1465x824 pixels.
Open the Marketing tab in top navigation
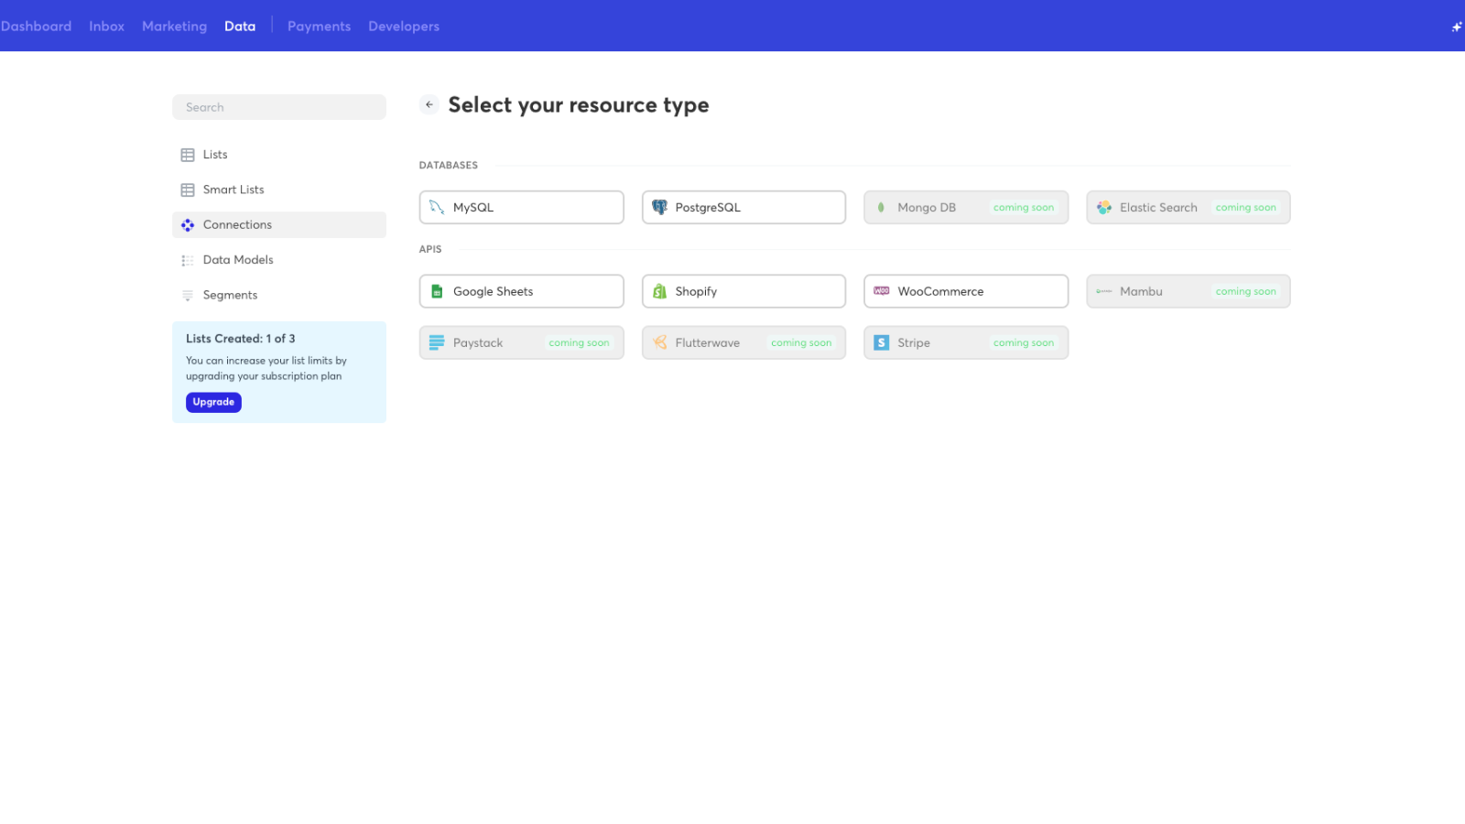click(174, 27)
